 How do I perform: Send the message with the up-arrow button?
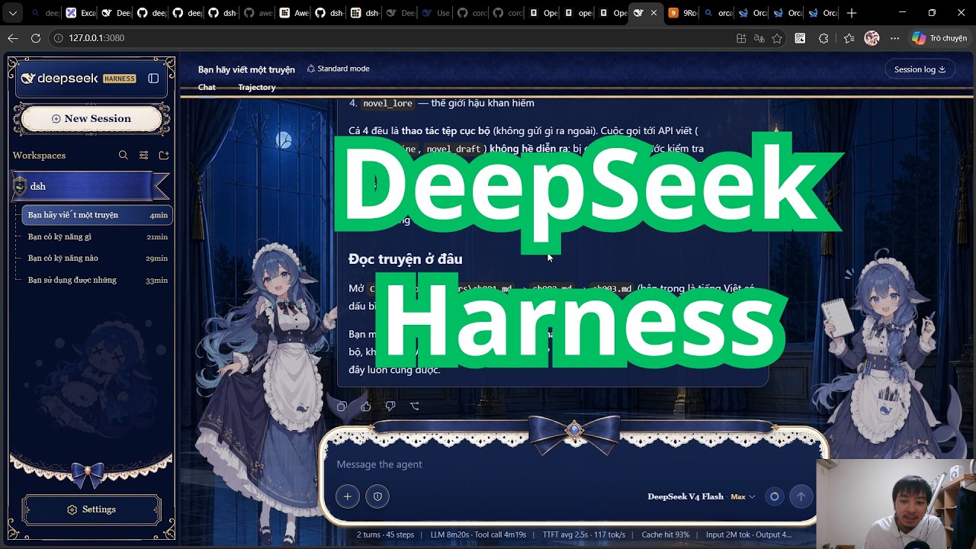coord(801,496)
